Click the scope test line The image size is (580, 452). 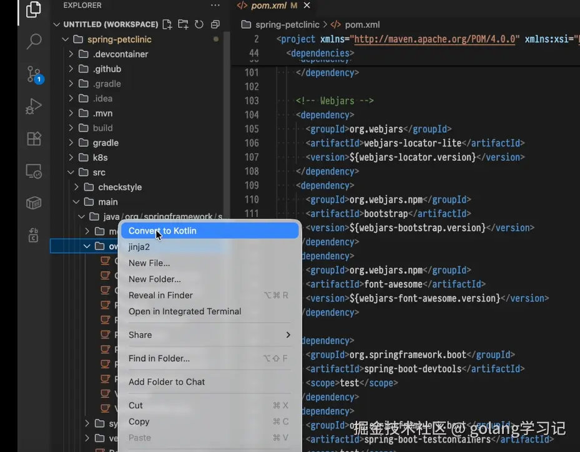click(x=351, y=383)
